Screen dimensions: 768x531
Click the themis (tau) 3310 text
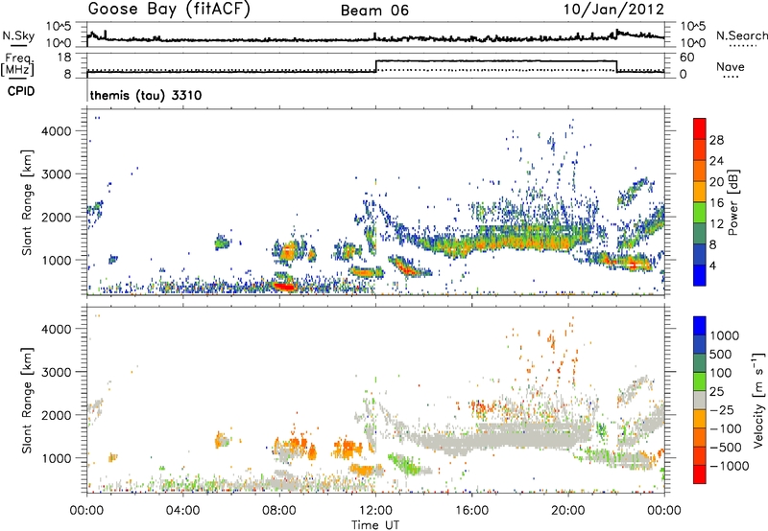[x=146, y=95]
